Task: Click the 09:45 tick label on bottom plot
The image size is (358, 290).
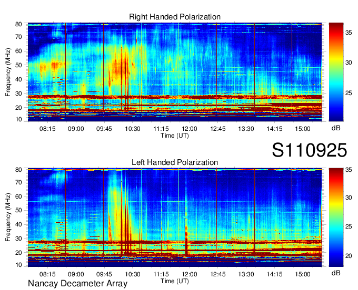Action: pyautogui.click(x=104, y=274)
